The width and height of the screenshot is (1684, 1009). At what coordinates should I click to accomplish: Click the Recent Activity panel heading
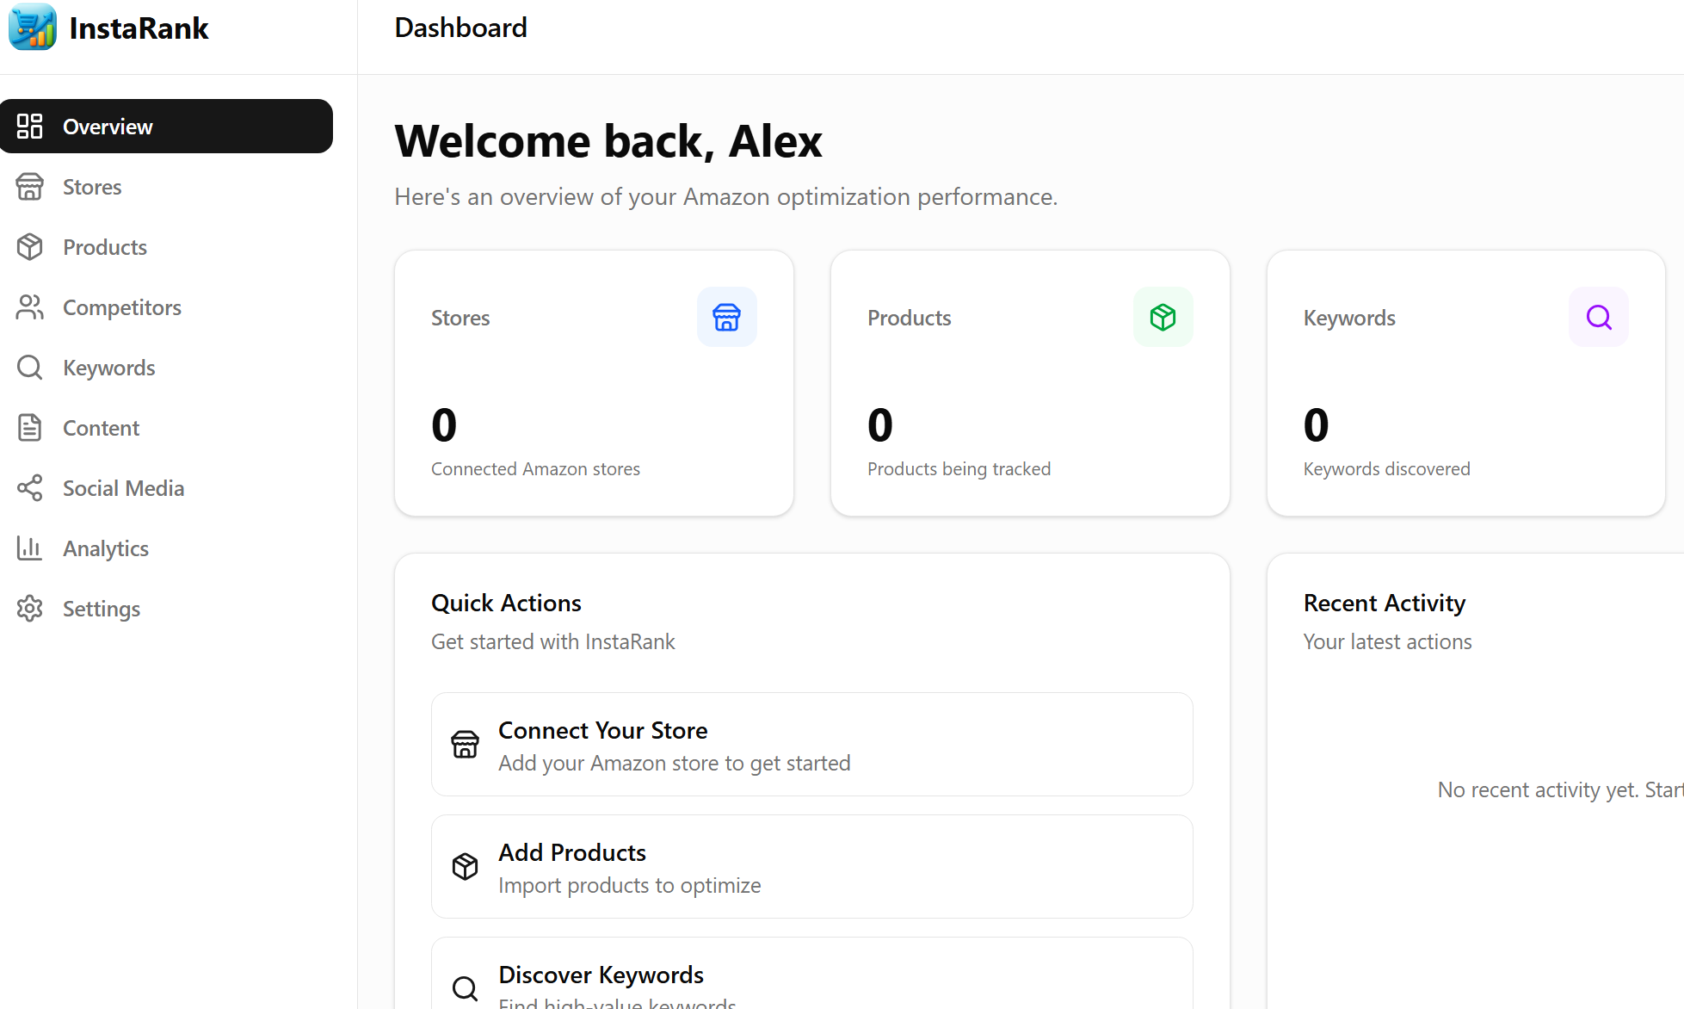coord(1385,603)
